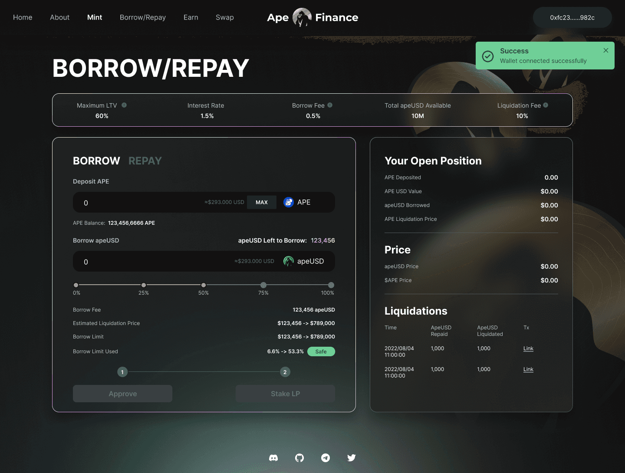Image resolution: width=625 pixels, height=473 pixels.
Task: Click the APE Balance 123,456,6666 APE text
Action: tap(132, 223)
